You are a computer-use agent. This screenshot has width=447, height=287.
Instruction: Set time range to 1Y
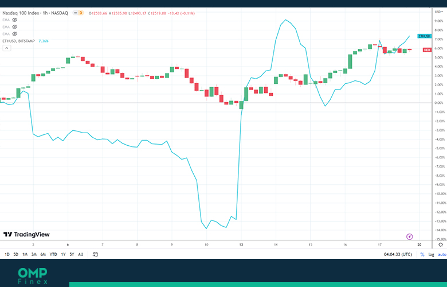tap(63, 254)
